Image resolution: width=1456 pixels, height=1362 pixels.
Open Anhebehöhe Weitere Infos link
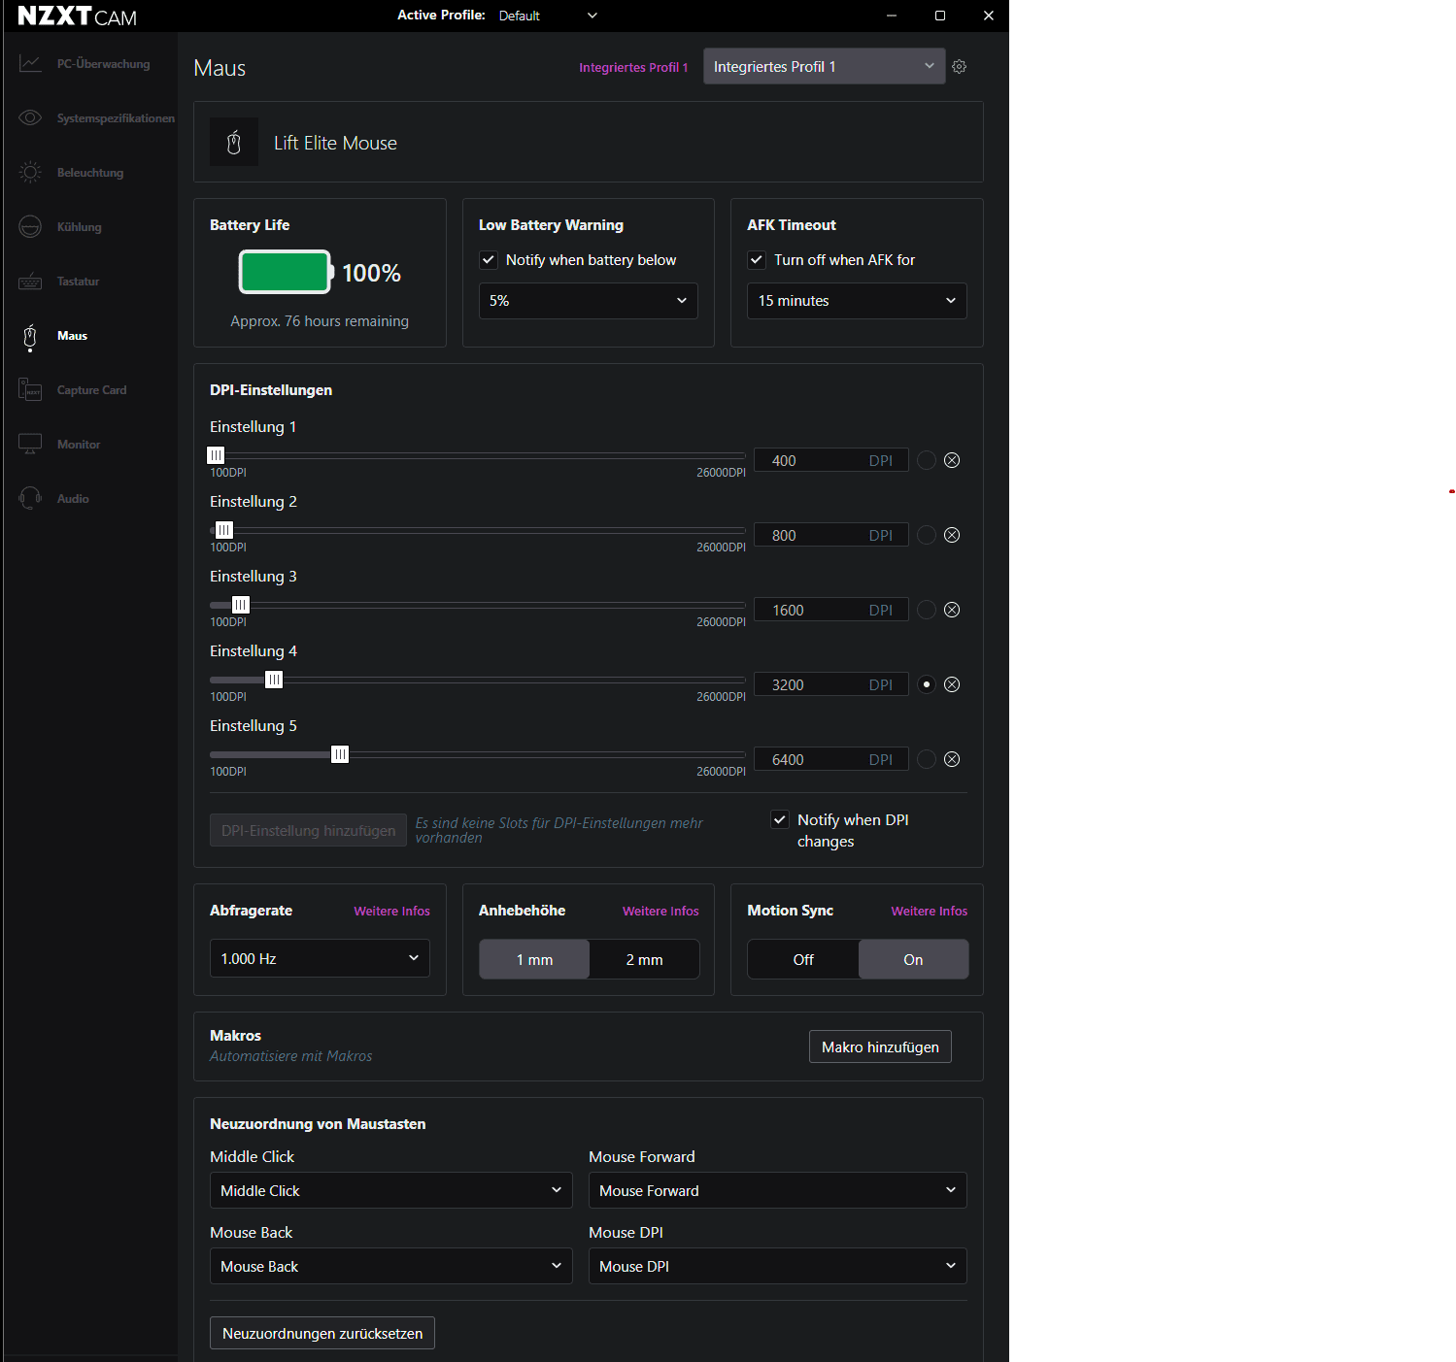tap(660, 911)
